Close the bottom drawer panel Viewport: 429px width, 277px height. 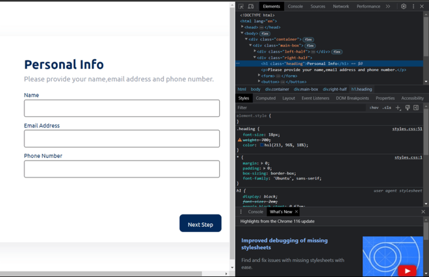(x=423, y=211)
